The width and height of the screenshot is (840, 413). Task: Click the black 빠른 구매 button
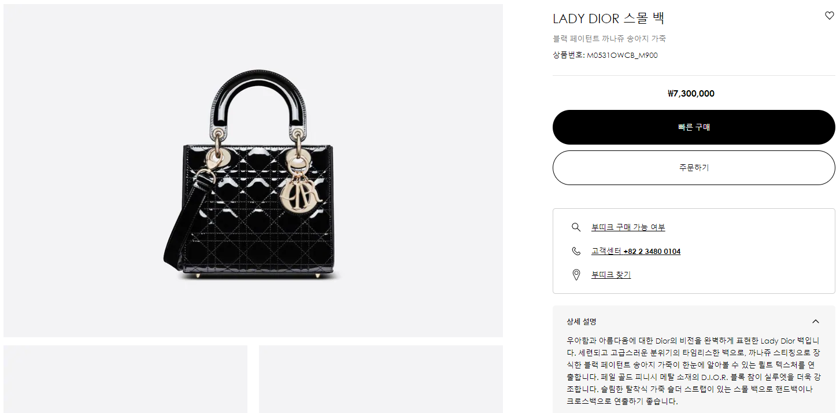pos(694,127)
